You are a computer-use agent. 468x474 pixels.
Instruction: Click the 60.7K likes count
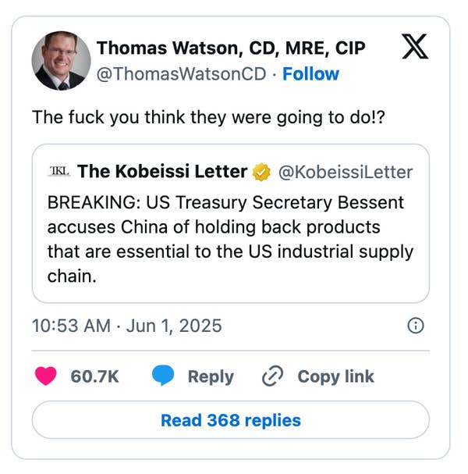(94, 376)
